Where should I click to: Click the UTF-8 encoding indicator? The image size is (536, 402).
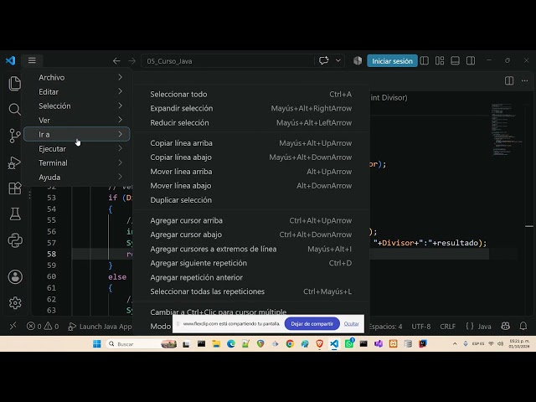(420, 327)
